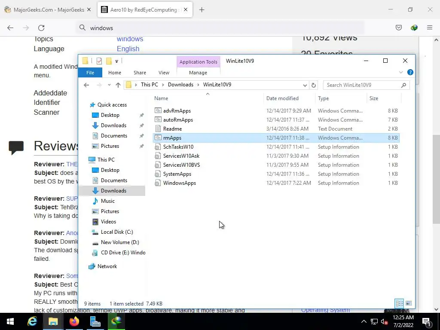Select Network in navigation pane
The height and width of the screenshot is (330, 440).
[x=107, y=266]
